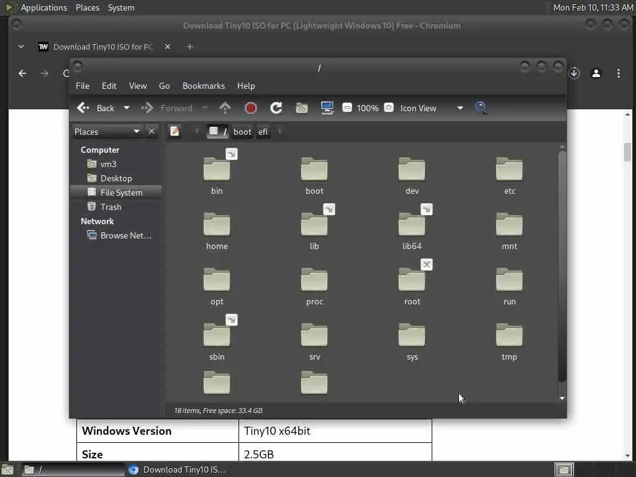Click Chromium back arrow button

point(23,73)
